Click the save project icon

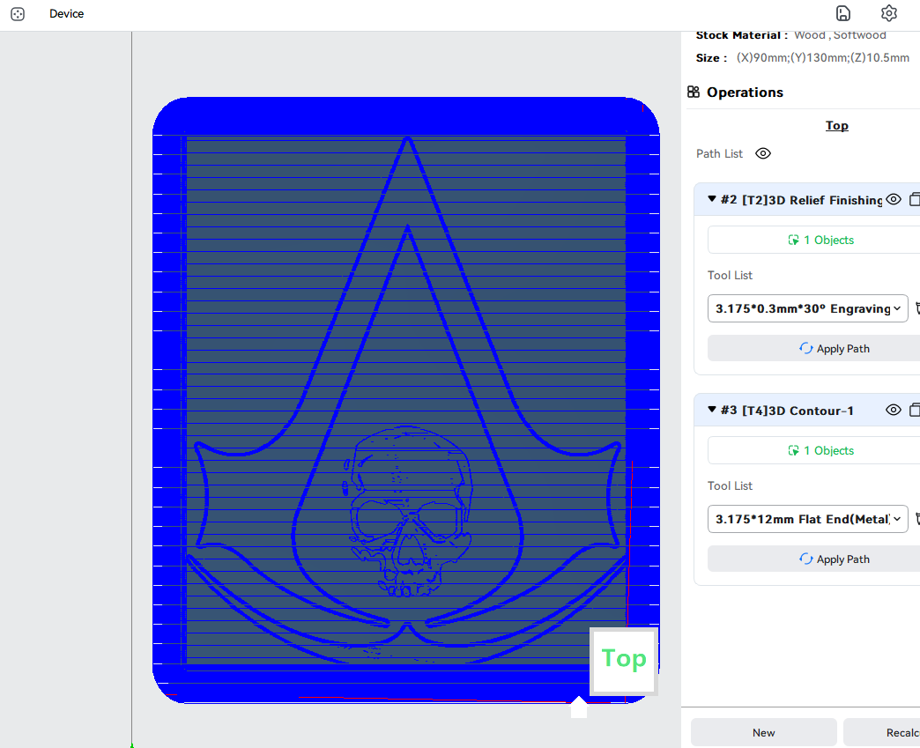coord(843,13)
